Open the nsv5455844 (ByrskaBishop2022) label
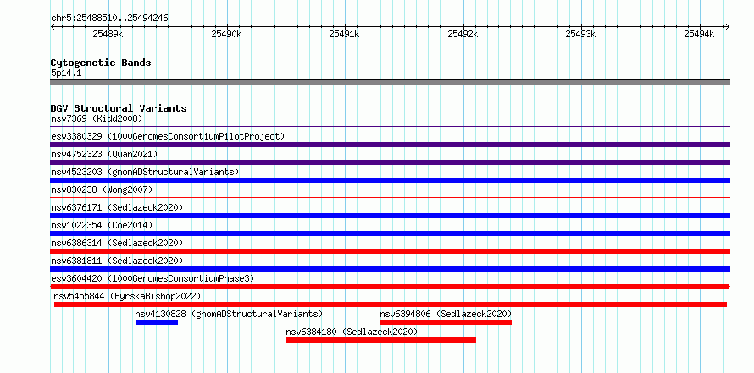Image resolution: width=754 pixels, height=373 pixels. [x=127, y=296]
